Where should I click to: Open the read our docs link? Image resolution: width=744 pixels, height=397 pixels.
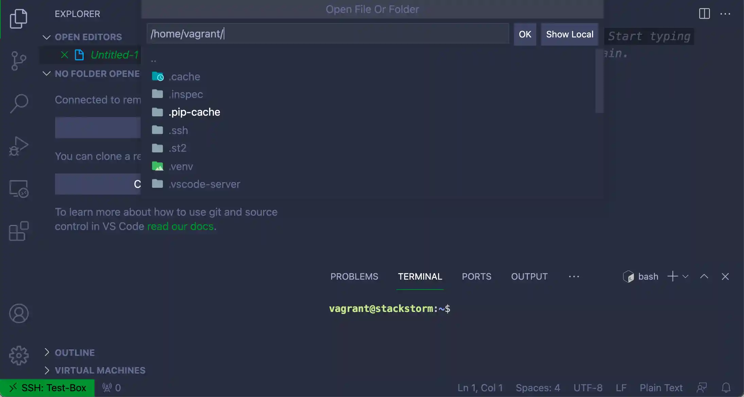180,226
